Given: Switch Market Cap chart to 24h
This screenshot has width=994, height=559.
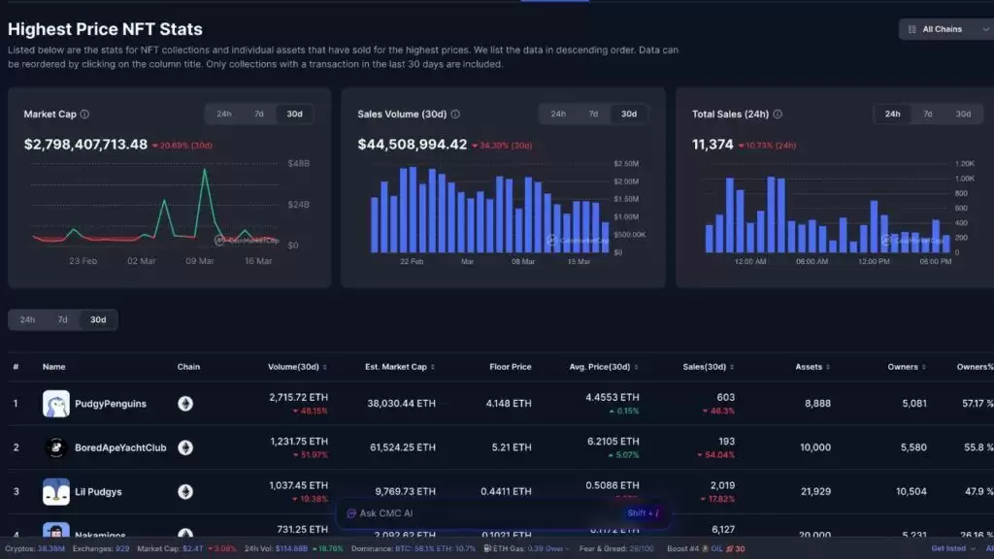Looking at the screenshot, I should click(x=224, y=115).
